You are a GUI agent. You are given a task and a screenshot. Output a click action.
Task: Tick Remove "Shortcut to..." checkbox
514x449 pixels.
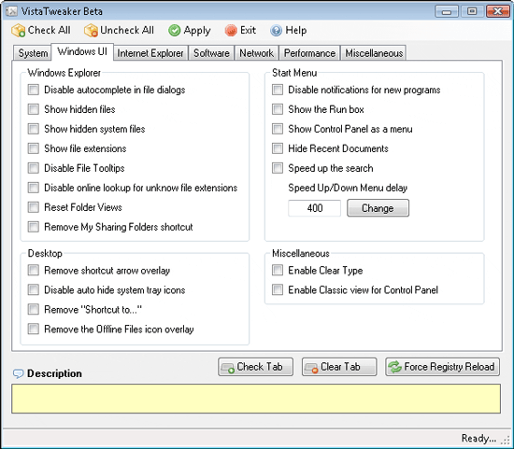click(x=33, y=310)
